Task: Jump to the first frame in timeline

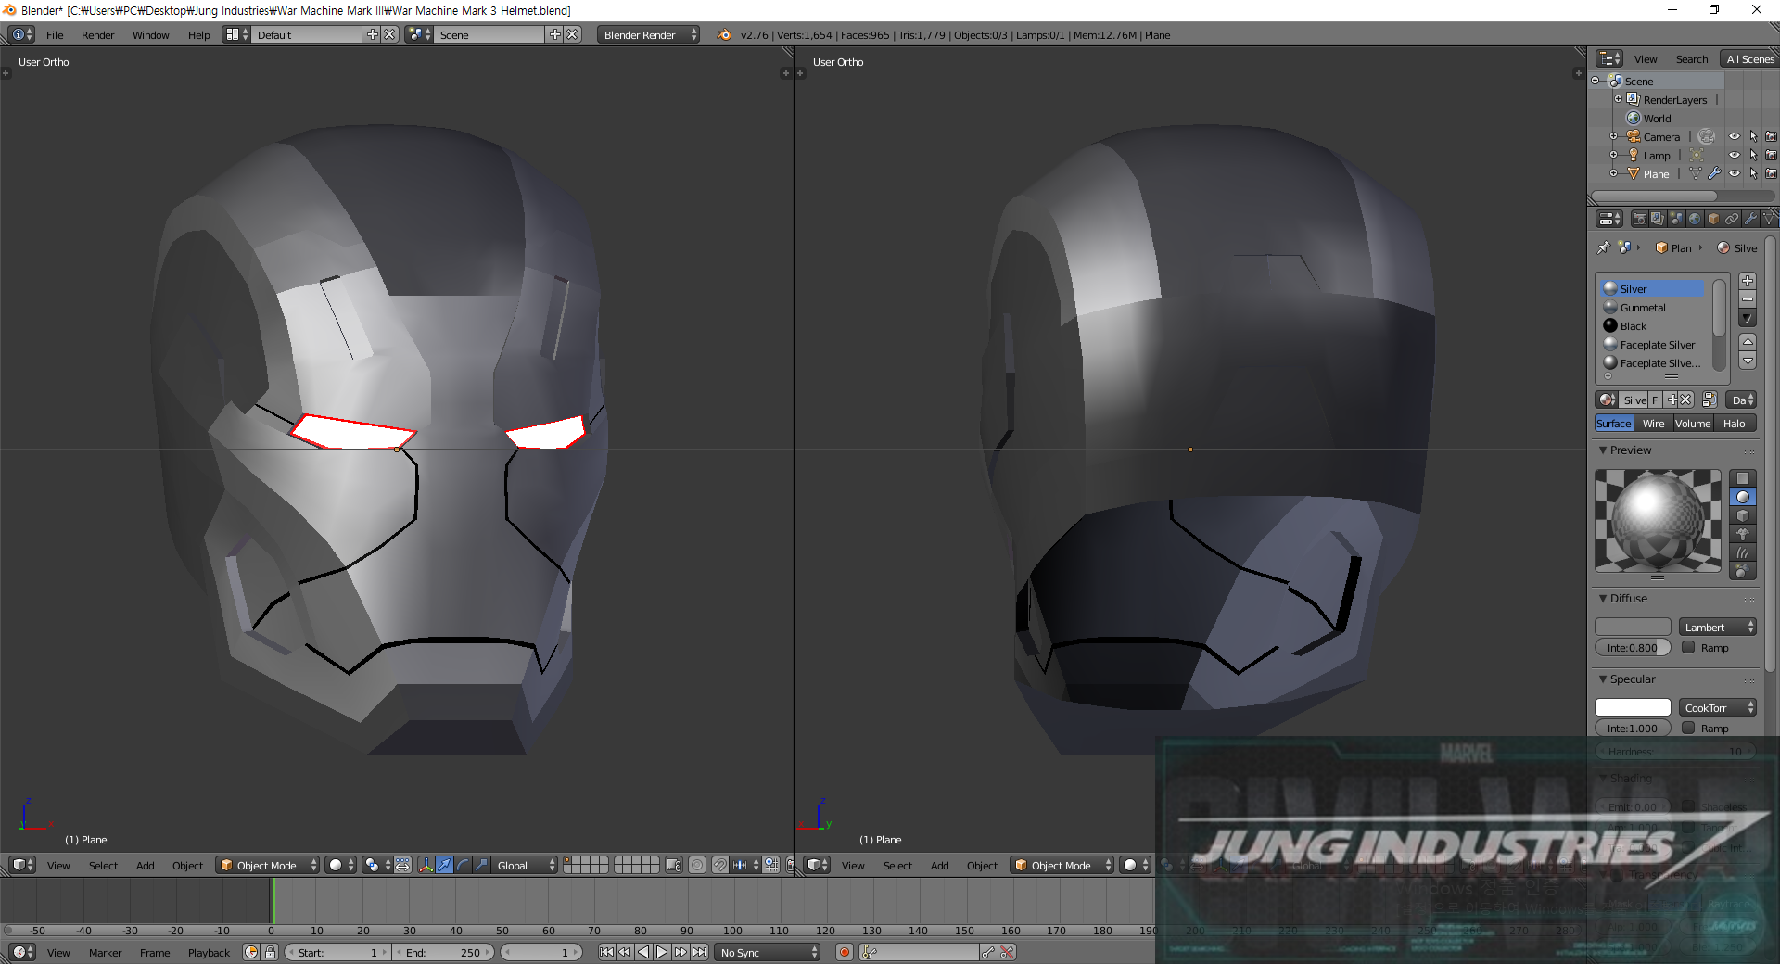Action: click(x=606, y=952)
